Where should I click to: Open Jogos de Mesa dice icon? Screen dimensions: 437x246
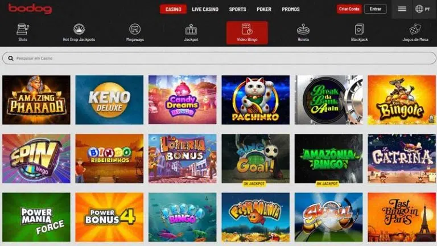click(x=415, y=29)
